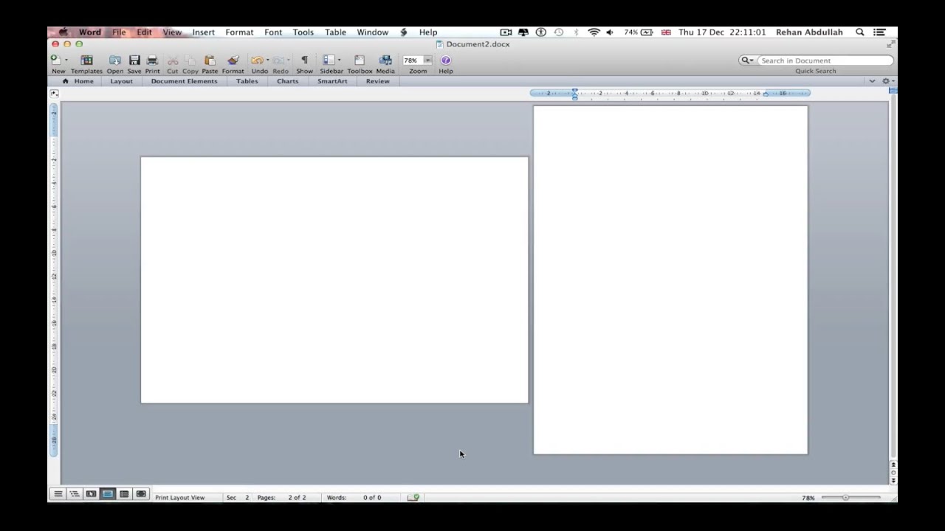
Task: Click the New document icon
Action: [55, 60]
